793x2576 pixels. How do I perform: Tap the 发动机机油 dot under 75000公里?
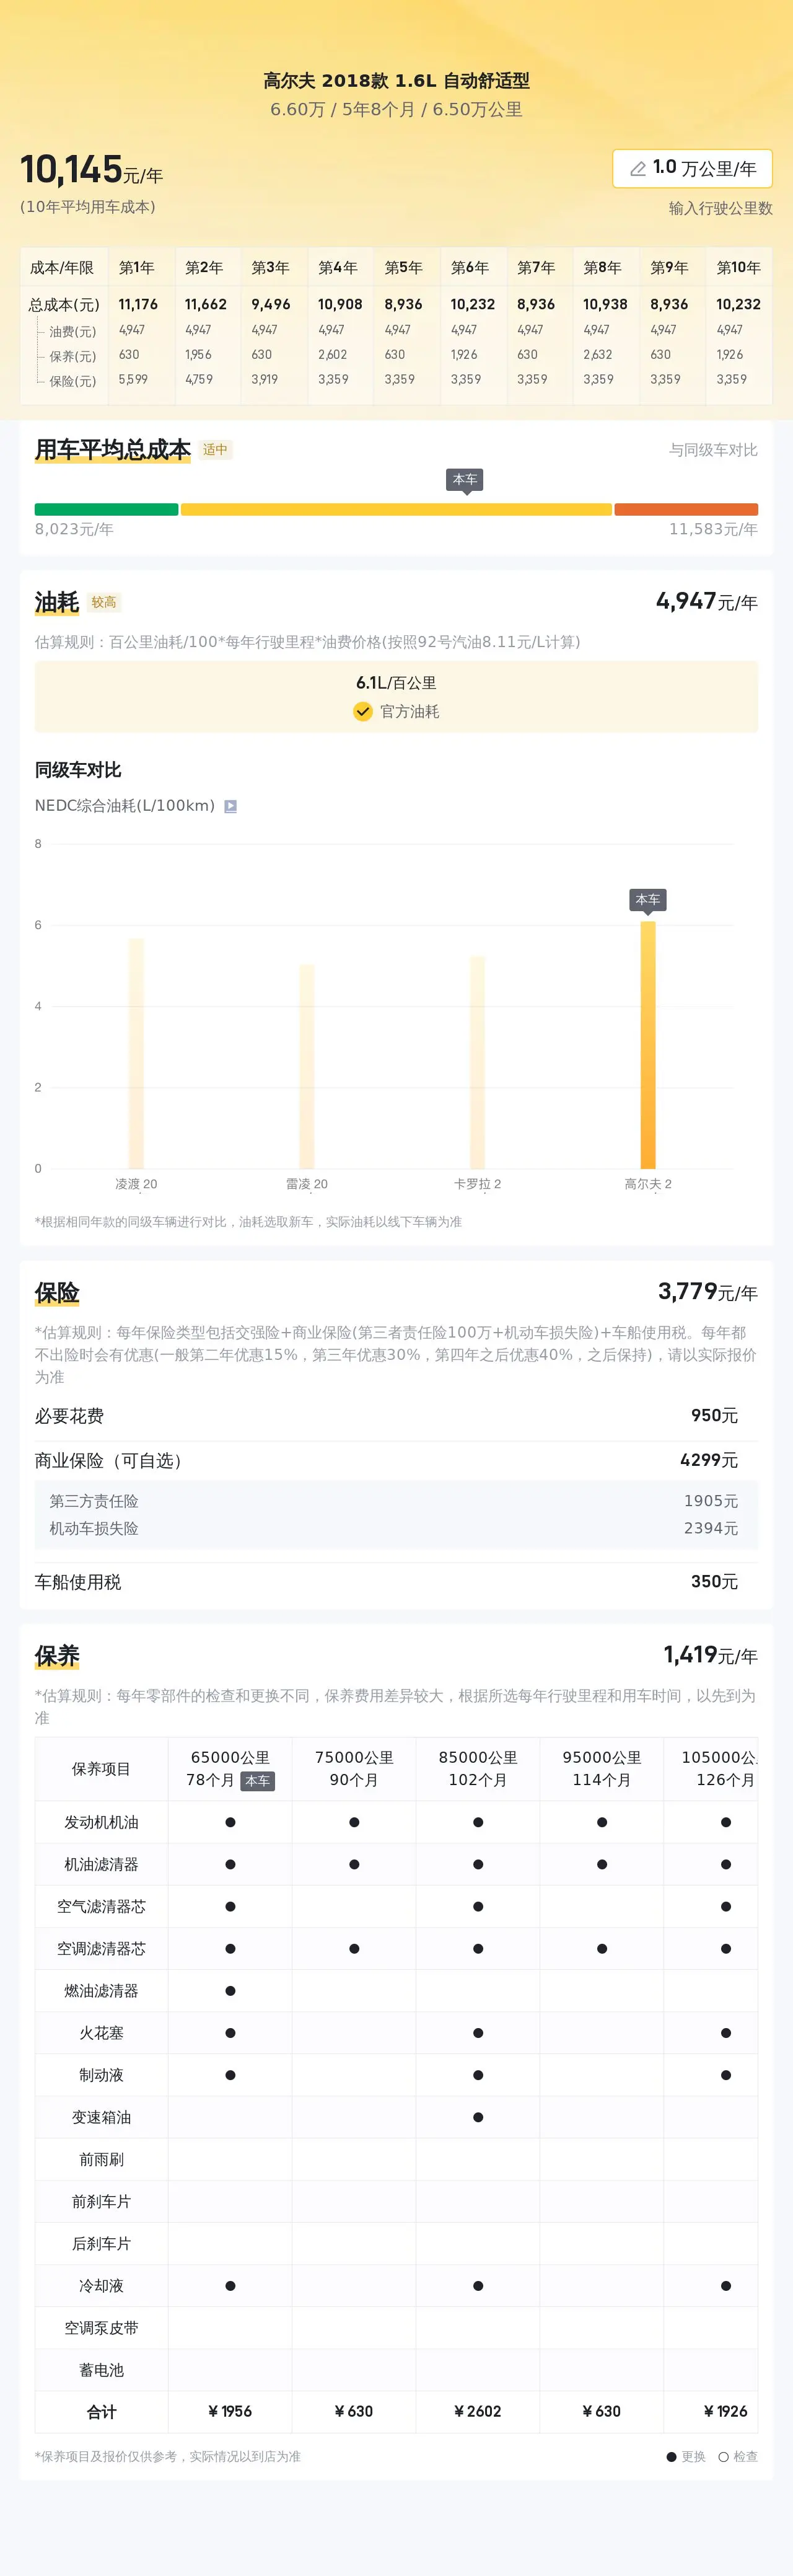354,1822
